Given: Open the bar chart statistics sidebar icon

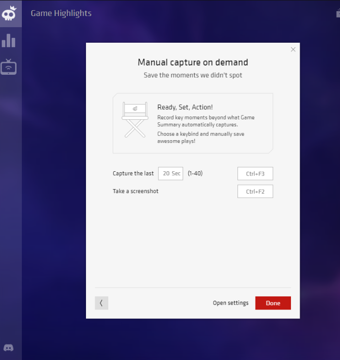Looking at the screenshot, I should tap(9, 41).
